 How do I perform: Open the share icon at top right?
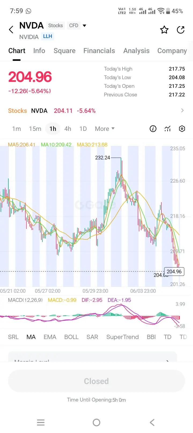[x=181, y=30]
